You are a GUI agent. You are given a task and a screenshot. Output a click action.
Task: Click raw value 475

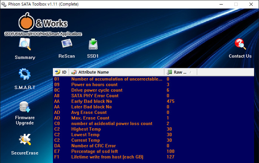pyautogui.click(x=171, y=101)
